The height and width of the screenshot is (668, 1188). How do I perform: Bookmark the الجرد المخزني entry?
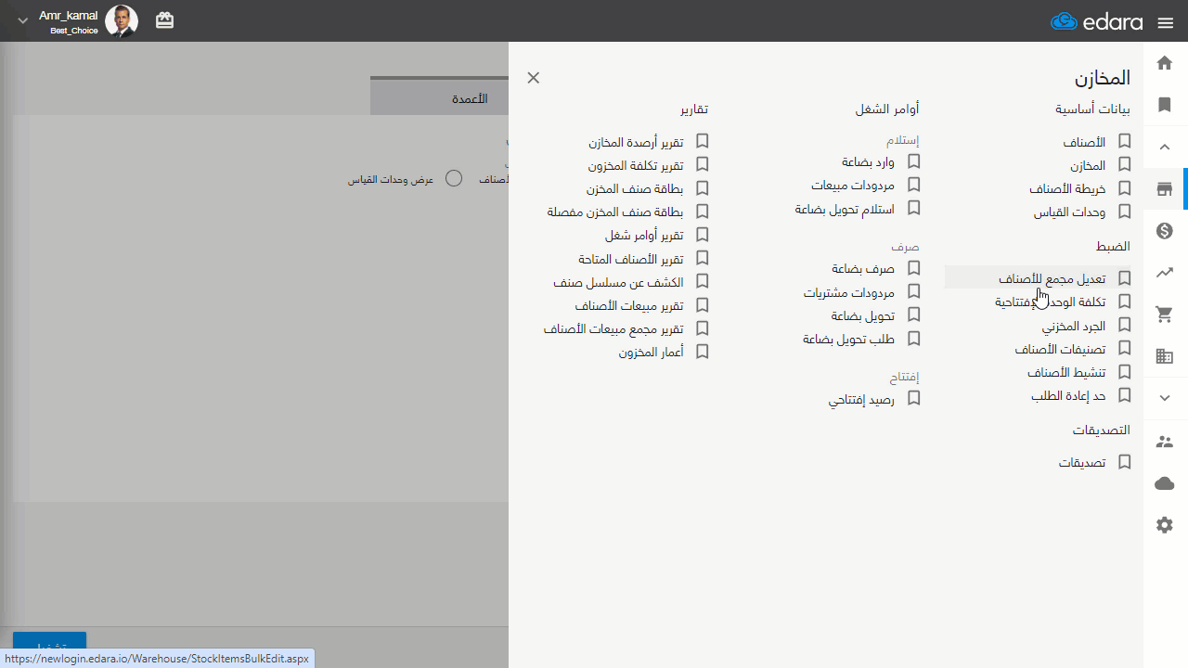tap(1124, 326)
